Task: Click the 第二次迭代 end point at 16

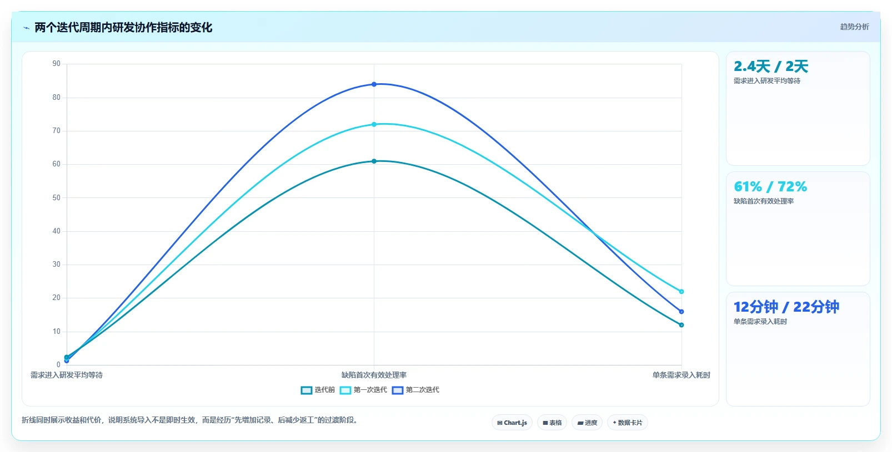Action: (681, 312)
